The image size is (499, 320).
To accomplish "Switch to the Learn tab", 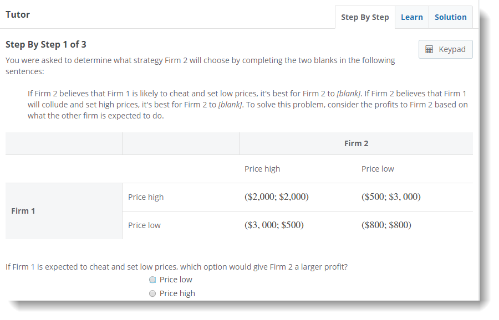I will coord(411,17).
